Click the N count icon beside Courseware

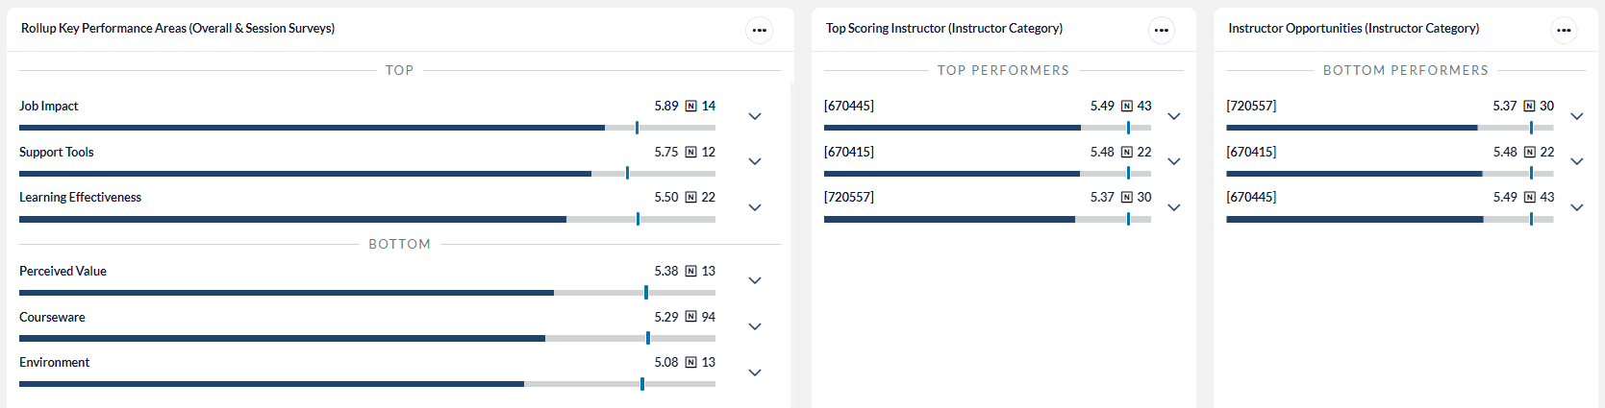click(x=690, y=318)
